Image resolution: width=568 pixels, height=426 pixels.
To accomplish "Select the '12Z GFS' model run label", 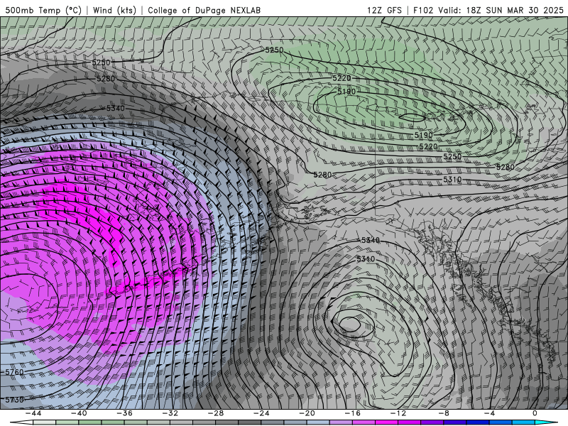I will click(x=384, y=10).
